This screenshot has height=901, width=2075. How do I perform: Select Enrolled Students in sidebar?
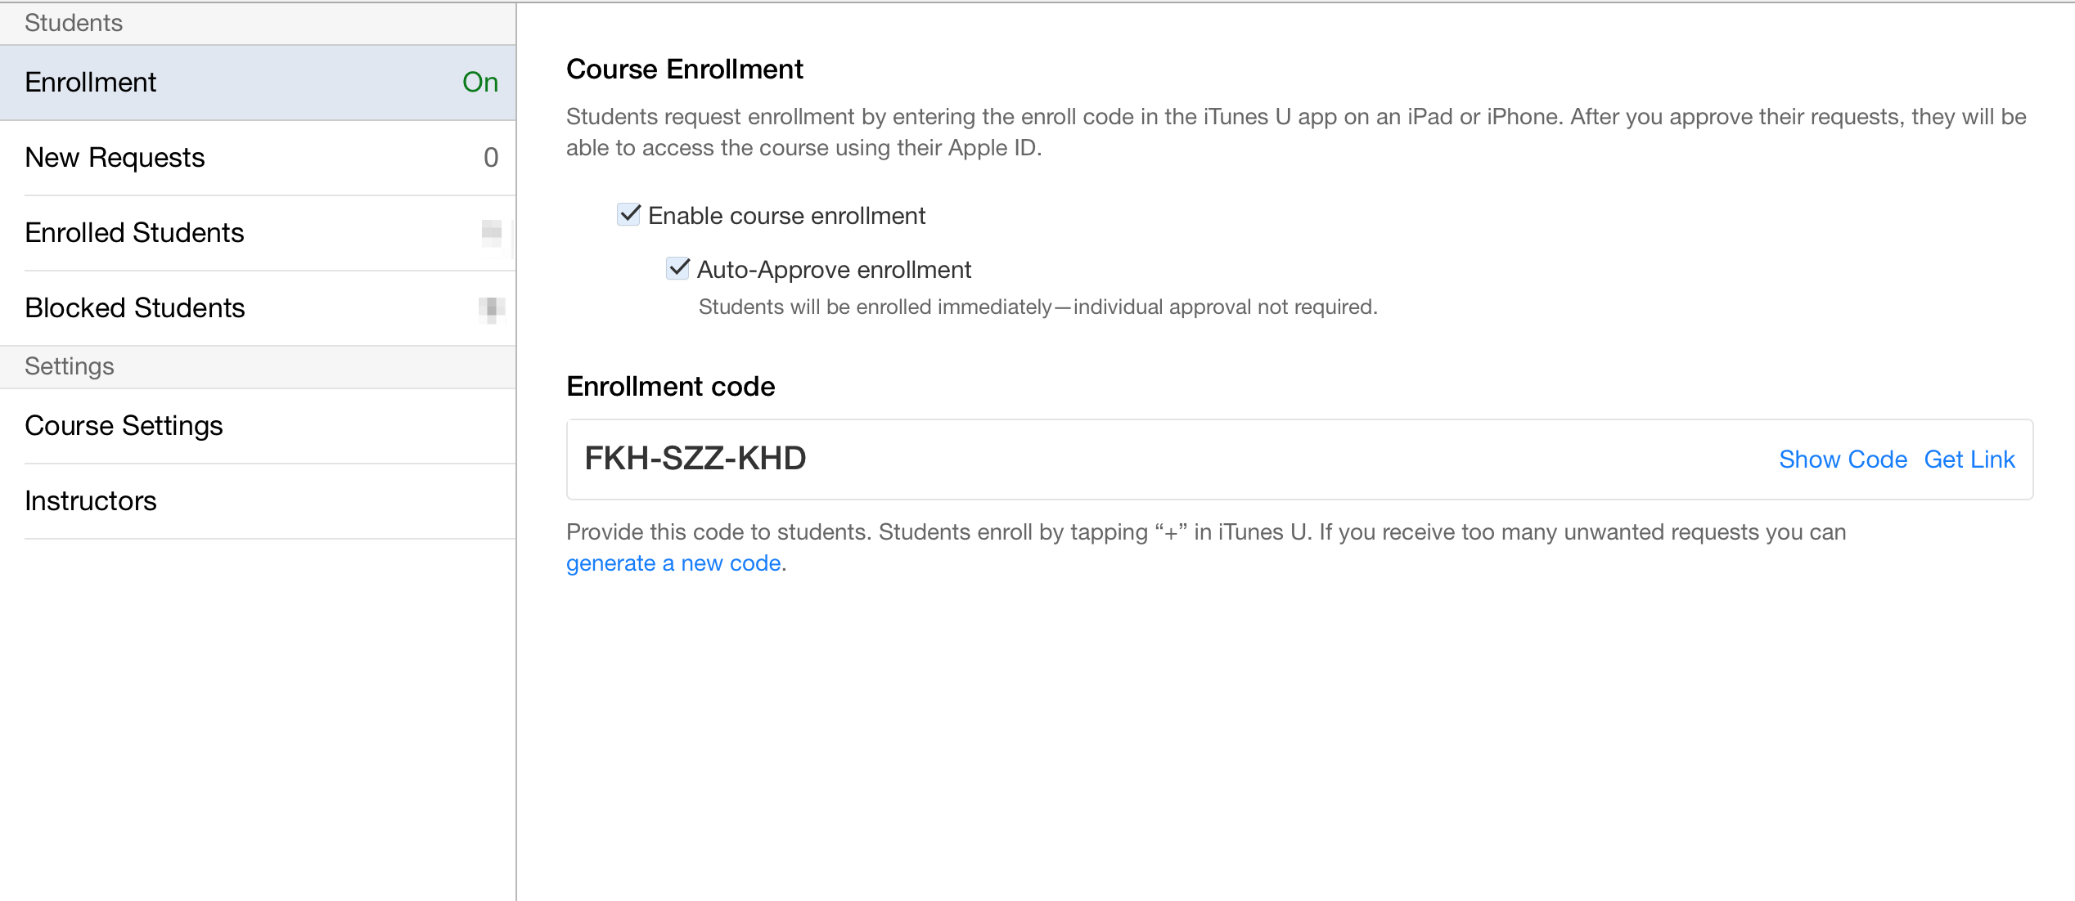[134, 233]
